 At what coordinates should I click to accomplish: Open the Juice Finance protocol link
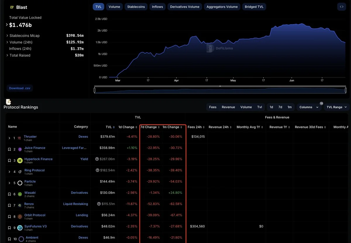[x=35, y=148]
